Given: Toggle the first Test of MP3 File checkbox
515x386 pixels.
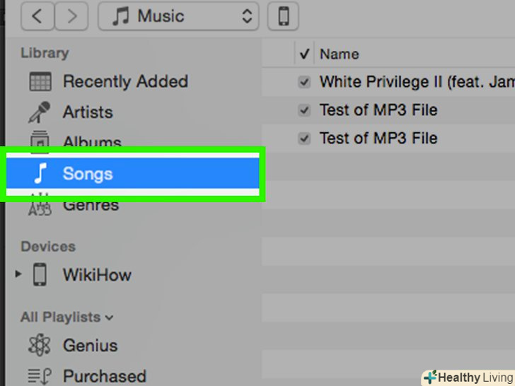Looking at the screenshot, I should click(x=304, y=110).
